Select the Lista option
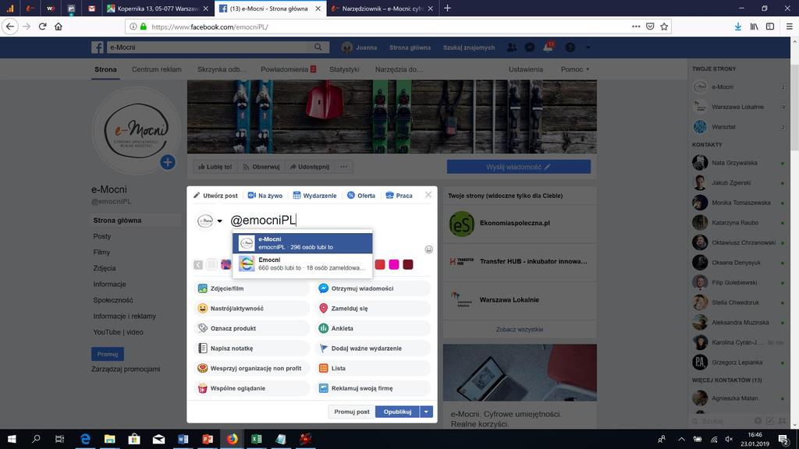Viewport: 799px width, 449px height. click(x=373, y=368)
